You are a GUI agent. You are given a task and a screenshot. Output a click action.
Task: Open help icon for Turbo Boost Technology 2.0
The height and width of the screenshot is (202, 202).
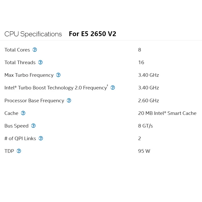coord(113,88)
